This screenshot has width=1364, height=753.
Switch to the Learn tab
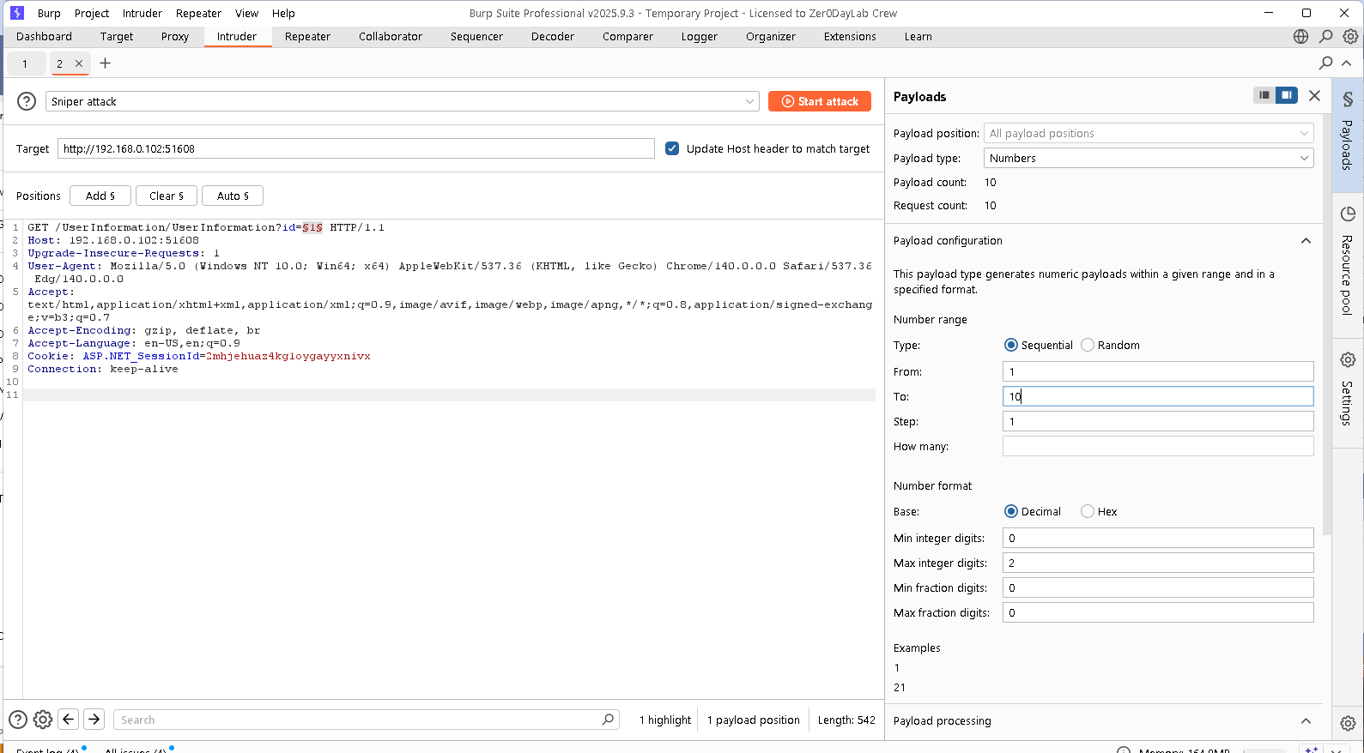[x=918, y=36]
